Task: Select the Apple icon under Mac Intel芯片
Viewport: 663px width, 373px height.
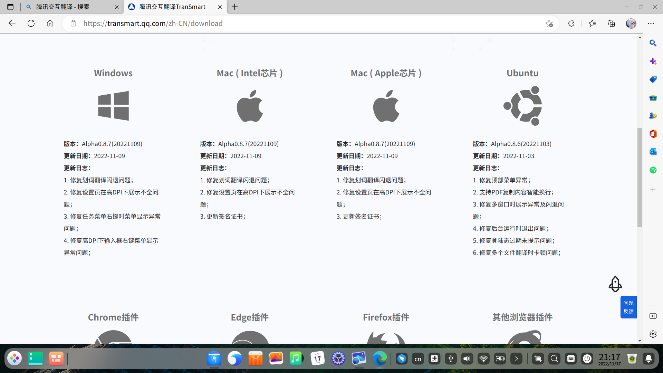Action: [250, 106]
